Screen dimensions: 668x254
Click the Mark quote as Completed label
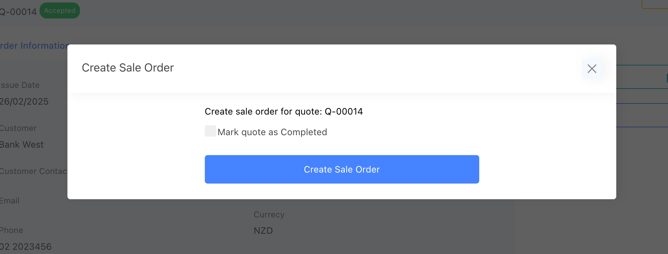[x=272, y=132]
